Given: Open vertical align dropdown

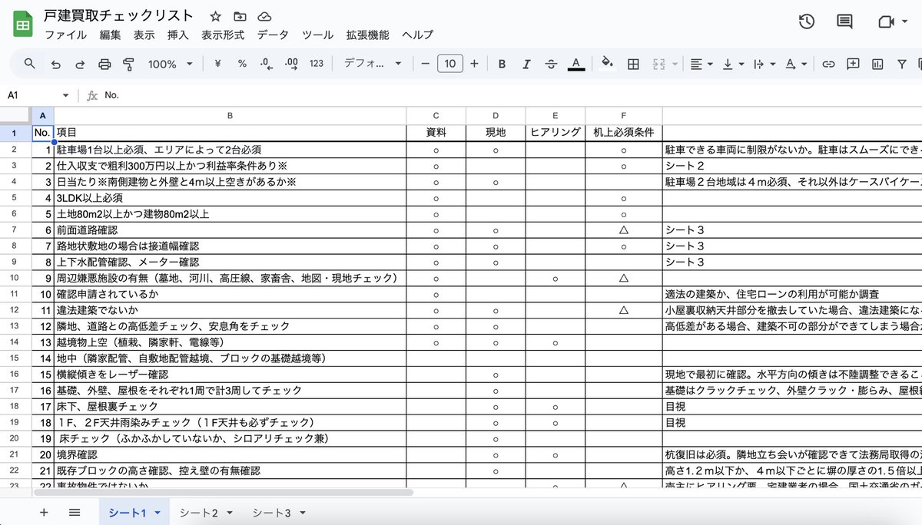Looking at the screenshot, I should coord(732,64).
